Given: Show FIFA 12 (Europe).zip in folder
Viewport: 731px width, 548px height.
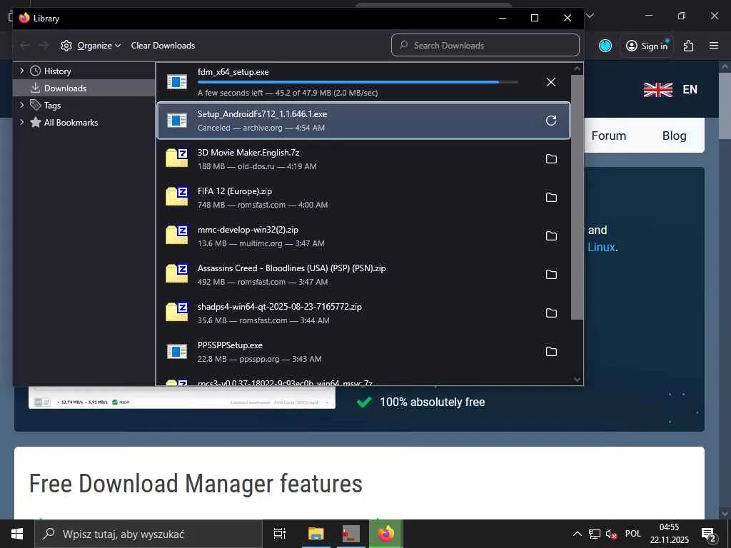Looking at the screenshot, I should (551, 198).
